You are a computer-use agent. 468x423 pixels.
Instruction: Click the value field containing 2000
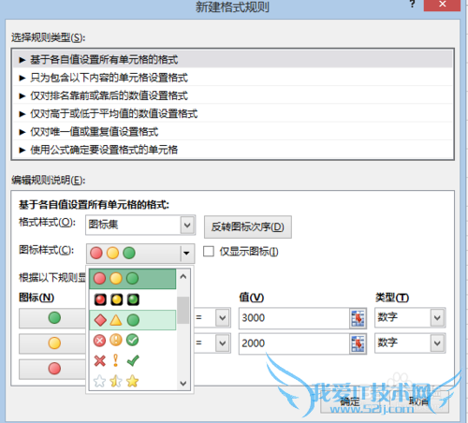pos(294,343)
